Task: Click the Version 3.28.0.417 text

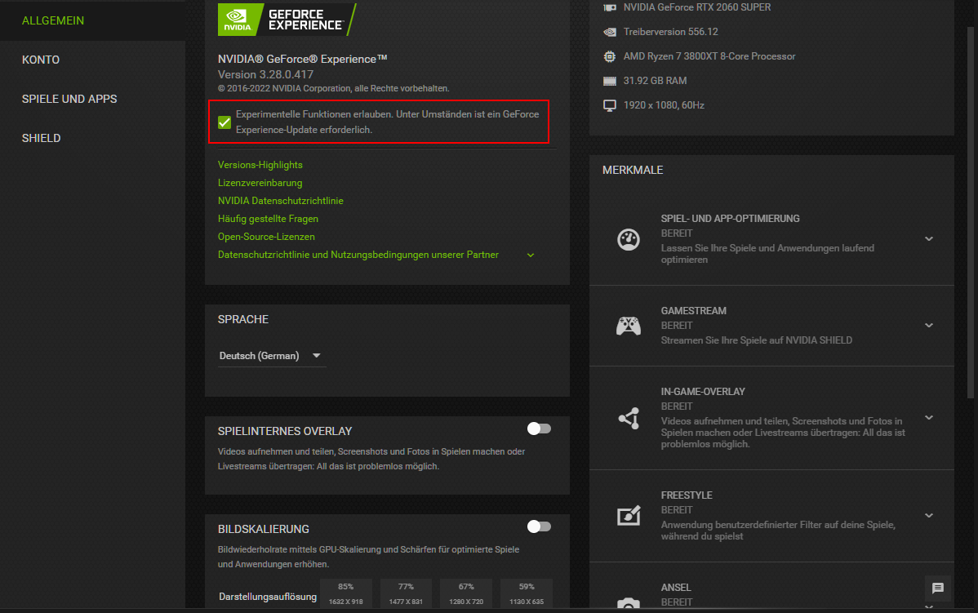Action: pyautogui.click(x=265, y=74)
